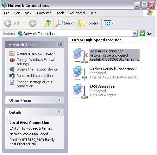Click the Create a new connection icon
Image resolution: width=157 pixels, height=155 pixels.
12,53
